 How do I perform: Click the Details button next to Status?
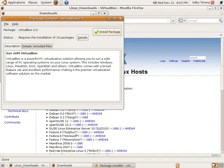tap(83, 37)
